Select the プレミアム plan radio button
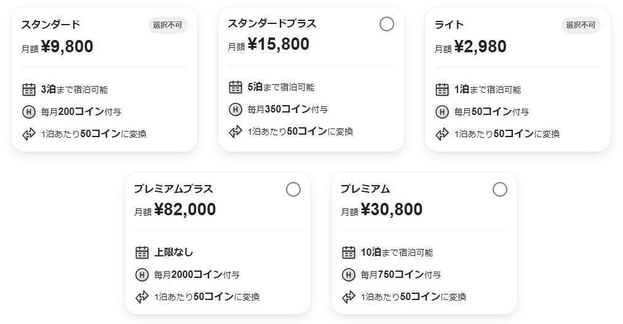 point(500,189)
